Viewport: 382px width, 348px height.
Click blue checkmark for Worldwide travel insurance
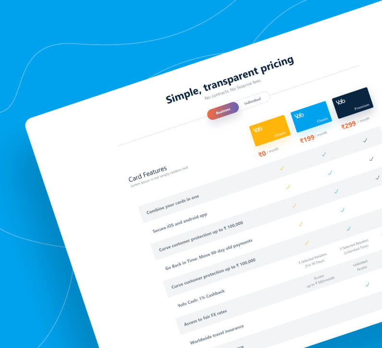[x=367, y=284]
